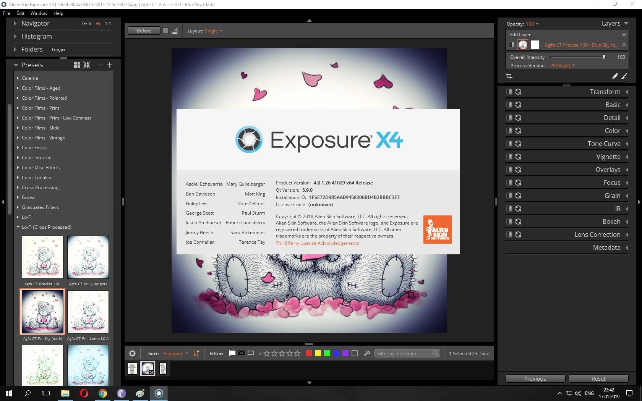Filter by picked white flag
Viewport: 642px width, 401px height.
pos(232,353)
